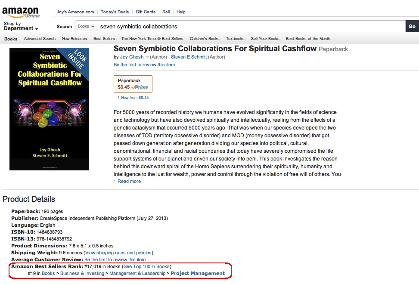Open View shipping rates and policies
This screenshot has height=284, width=419.
click(x=118, y=253)
